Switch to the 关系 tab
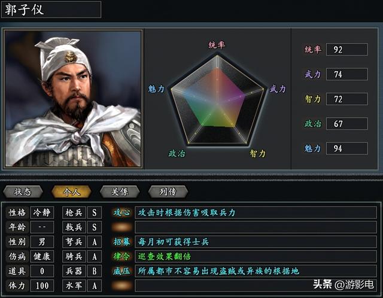Viewport: 383px width, 298px height. tap(119, 191)
